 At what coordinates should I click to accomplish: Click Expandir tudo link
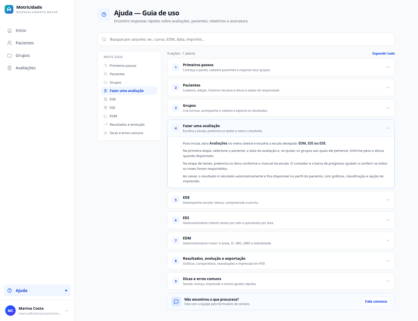pyautogui.click(x=383, y=53)
